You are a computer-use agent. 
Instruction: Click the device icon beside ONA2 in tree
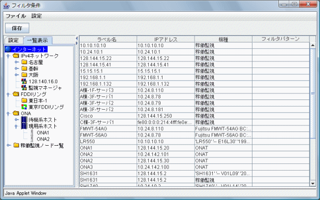(31, 139)
